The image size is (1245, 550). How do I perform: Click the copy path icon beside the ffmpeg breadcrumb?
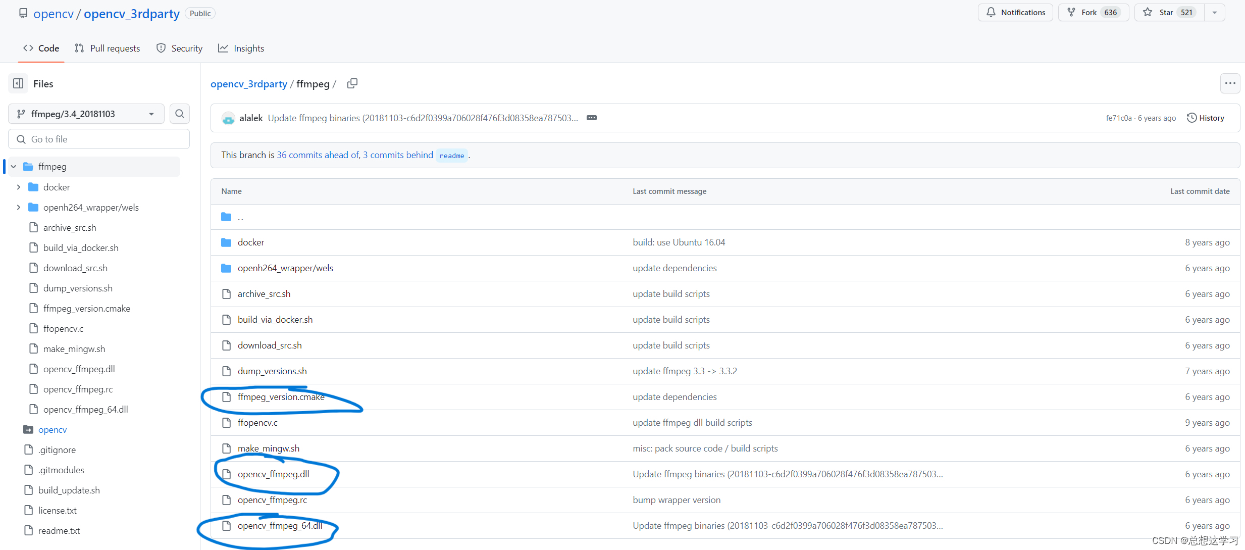coord(352,83)
